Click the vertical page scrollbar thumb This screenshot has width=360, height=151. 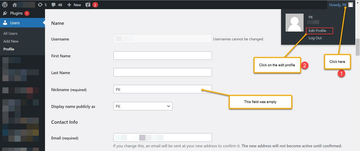tap(358, 47)
